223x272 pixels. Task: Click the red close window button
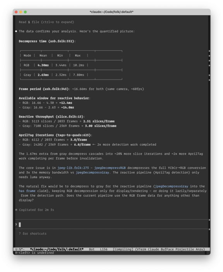pyautogui.click(x=16, y=12)
